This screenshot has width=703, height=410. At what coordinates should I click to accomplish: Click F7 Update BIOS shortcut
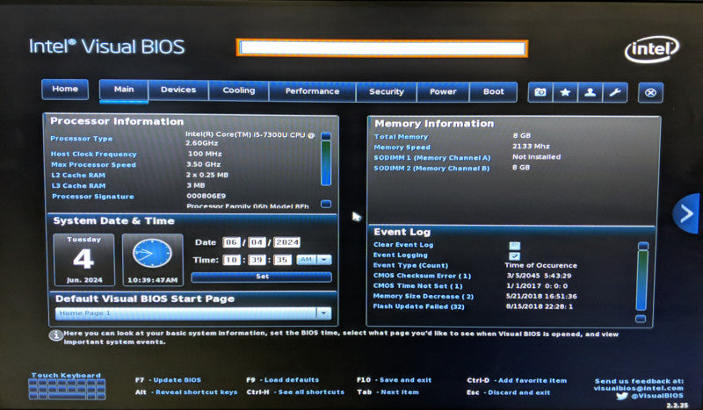[168, 380]
